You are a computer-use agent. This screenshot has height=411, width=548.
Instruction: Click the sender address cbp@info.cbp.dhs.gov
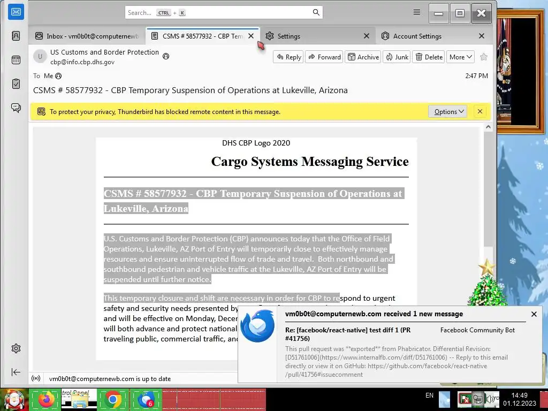click(82, 62)
